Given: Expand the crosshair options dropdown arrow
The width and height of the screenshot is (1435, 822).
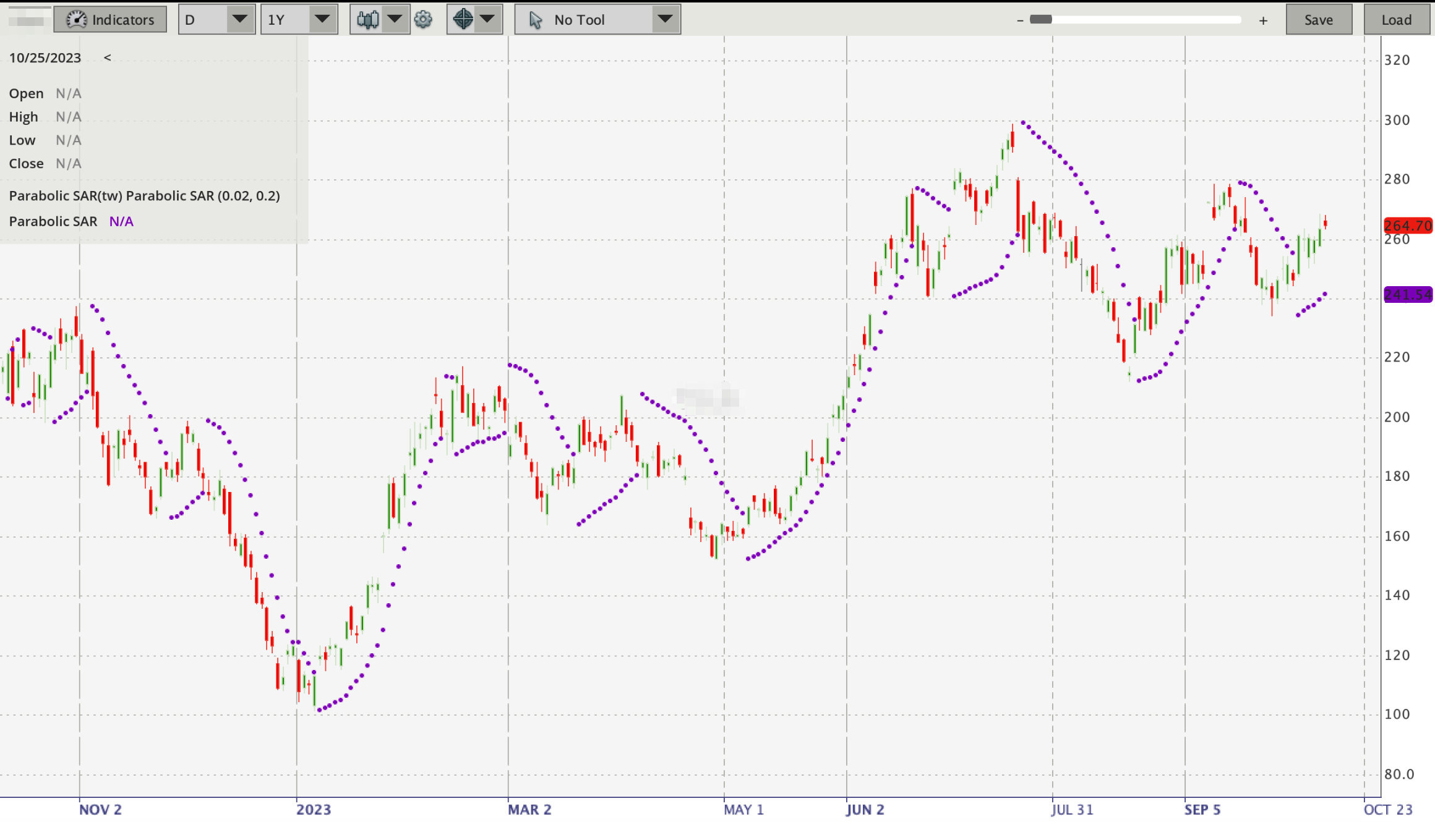Looking at the screenshot, I should 488,19.
